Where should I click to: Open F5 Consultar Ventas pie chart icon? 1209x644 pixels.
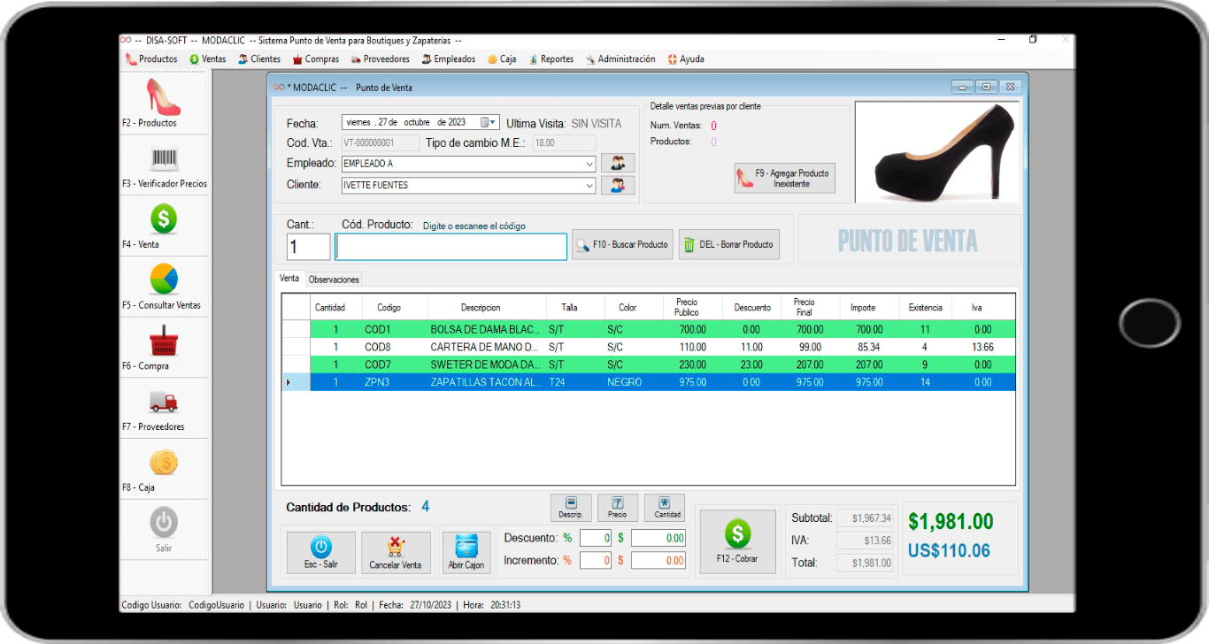coord(164,279)
